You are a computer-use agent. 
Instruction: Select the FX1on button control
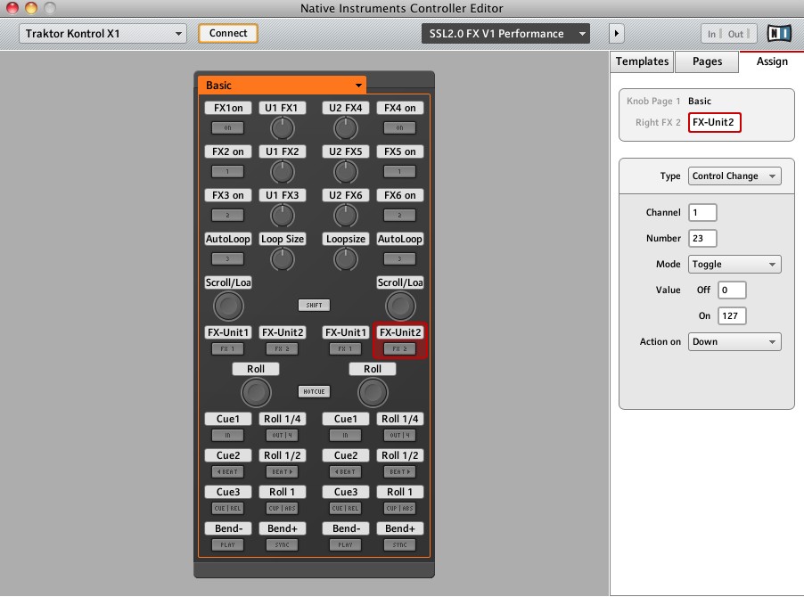click(x=227, y=127)
